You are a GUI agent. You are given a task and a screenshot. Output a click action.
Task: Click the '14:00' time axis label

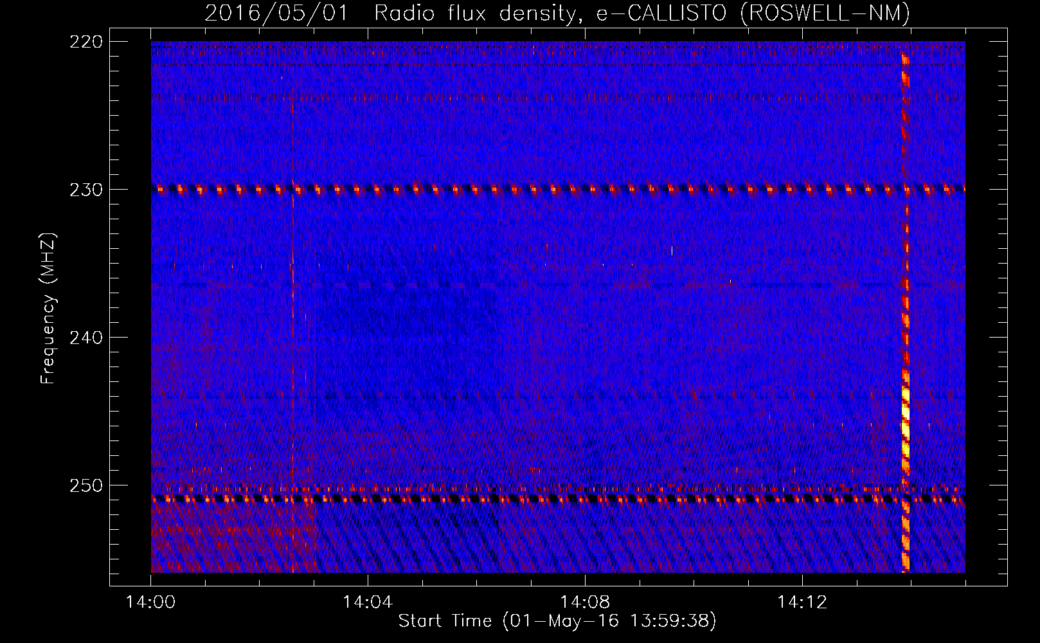(150, 602)
